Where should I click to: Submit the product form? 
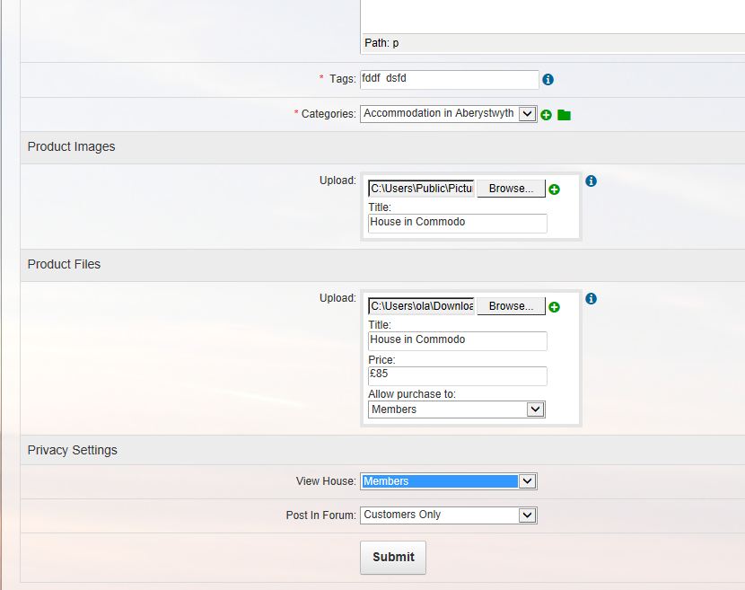click(393, 557)
